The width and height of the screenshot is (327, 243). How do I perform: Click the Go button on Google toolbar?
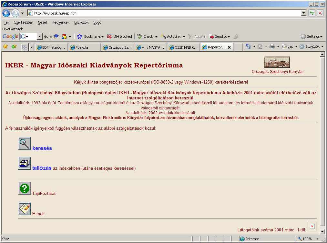pos(46,36)
